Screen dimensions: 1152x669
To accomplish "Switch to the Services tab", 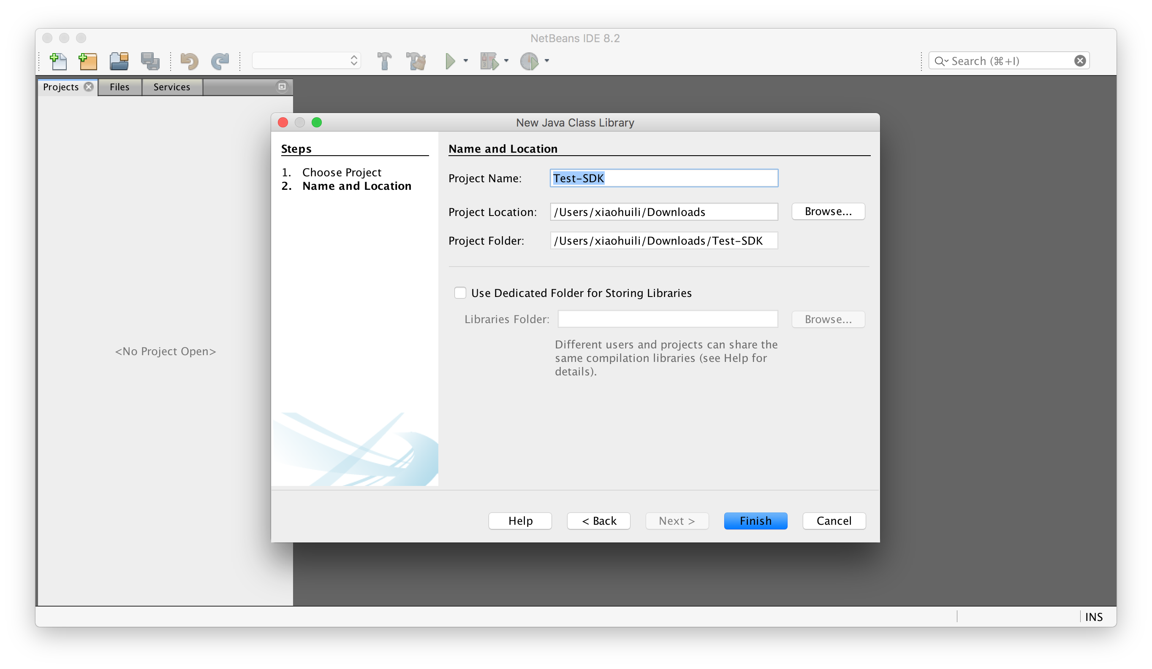I will pyautogui.click(x=172, y=87).
